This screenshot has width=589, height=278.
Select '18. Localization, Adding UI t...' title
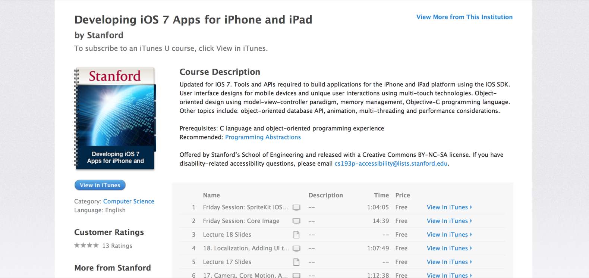tap(246, 248)
